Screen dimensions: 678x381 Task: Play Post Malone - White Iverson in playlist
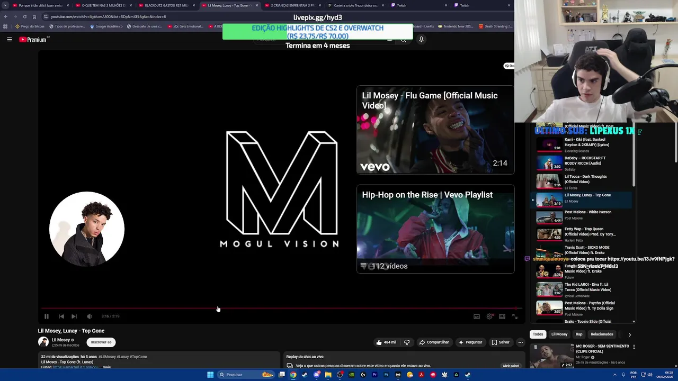[x=581, y=216]
